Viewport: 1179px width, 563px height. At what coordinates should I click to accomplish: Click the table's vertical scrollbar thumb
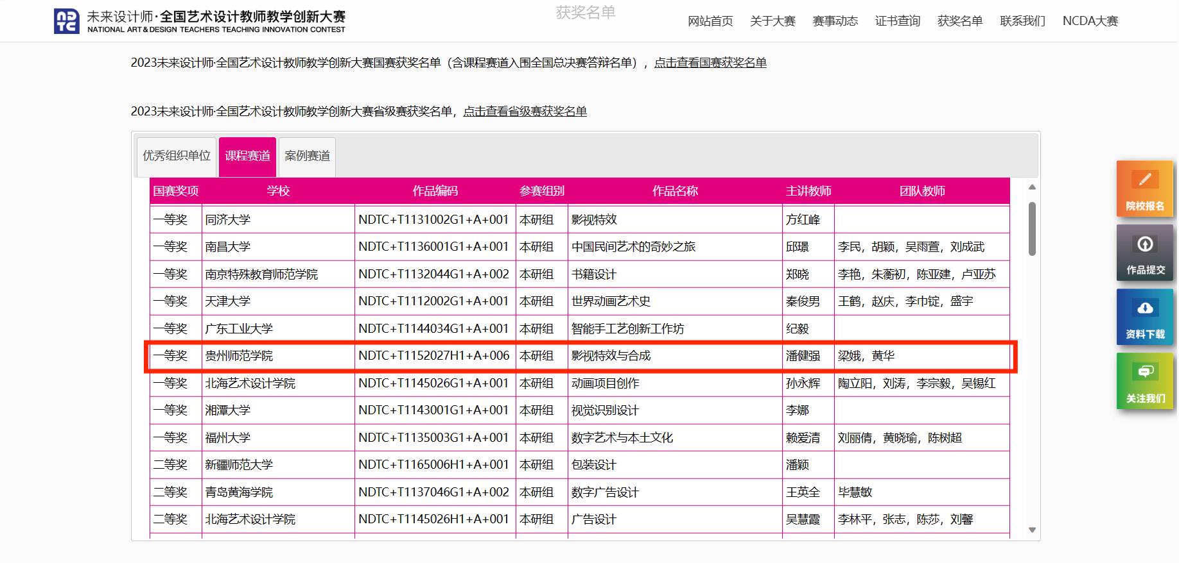(1032, 229)
